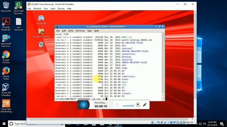Open the recorder webcam option
Image resolution: width=227 pixels, height=127 pixels.
pos(138,105)
